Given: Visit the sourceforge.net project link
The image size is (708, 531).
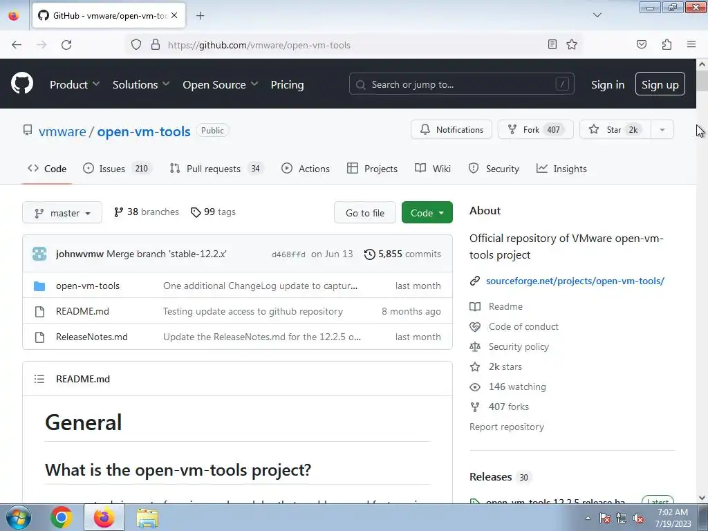Looking at the screenshot, I should 575,281.
